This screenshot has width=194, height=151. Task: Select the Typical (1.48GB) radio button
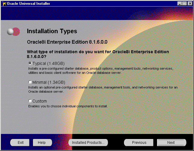pos(30,63)
